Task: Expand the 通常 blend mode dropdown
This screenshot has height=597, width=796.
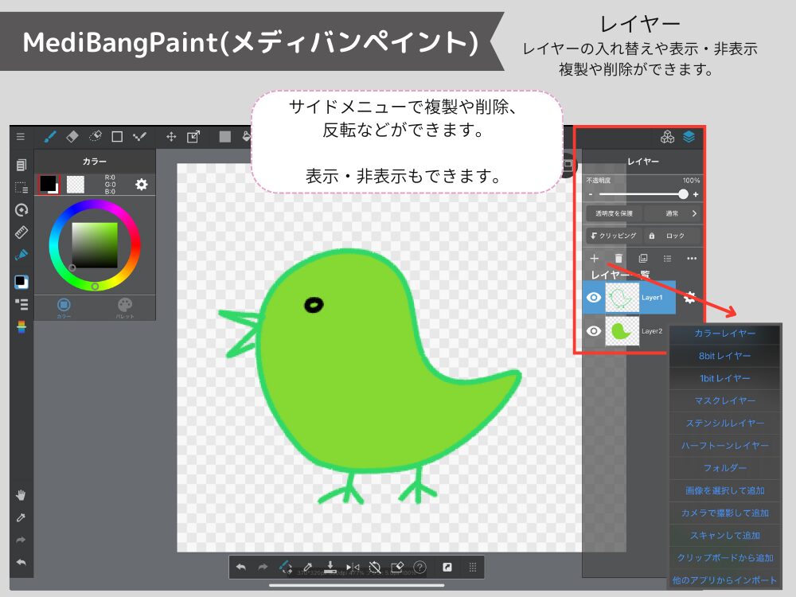Action: point(673,213)
